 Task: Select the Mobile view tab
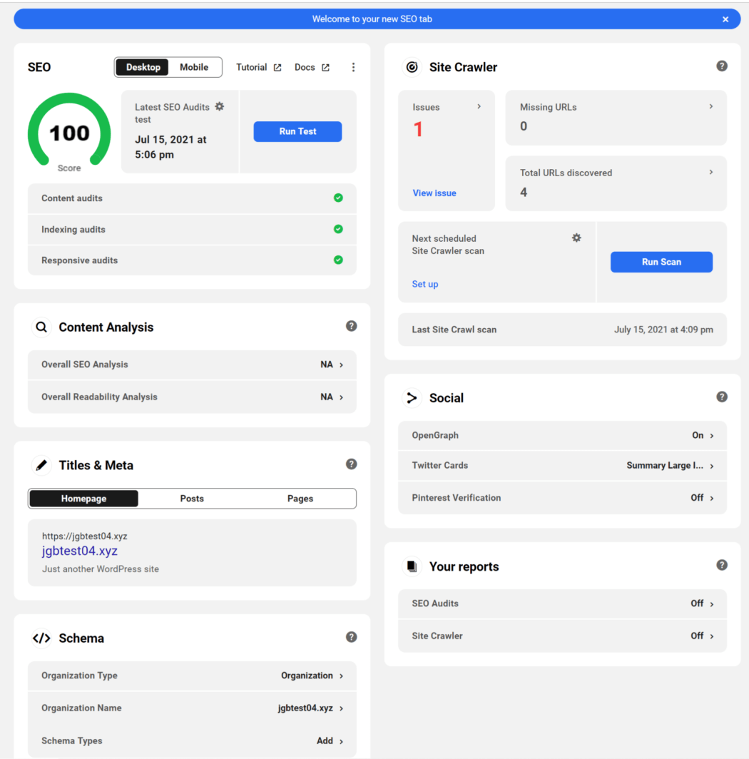tap(194, 66)
